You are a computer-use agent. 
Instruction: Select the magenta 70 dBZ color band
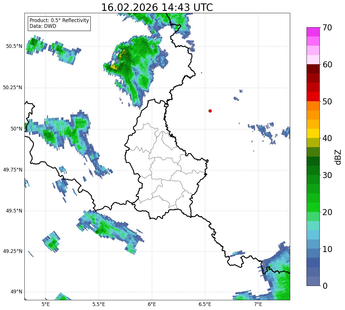pos(313,32)
